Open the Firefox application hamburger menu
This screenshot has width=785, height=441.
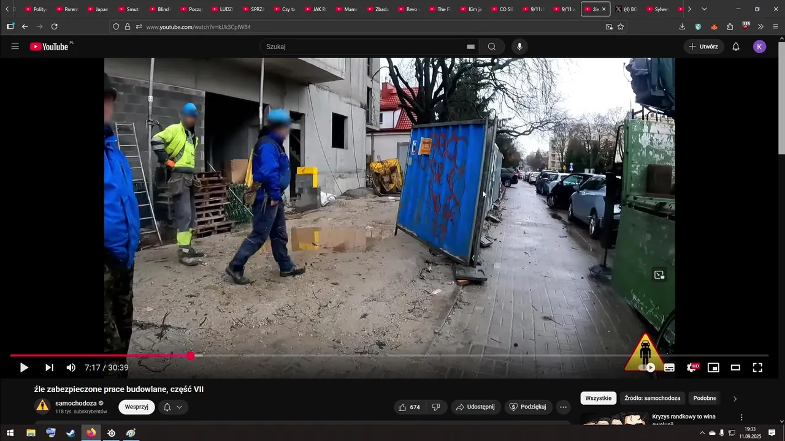[776, 26]
